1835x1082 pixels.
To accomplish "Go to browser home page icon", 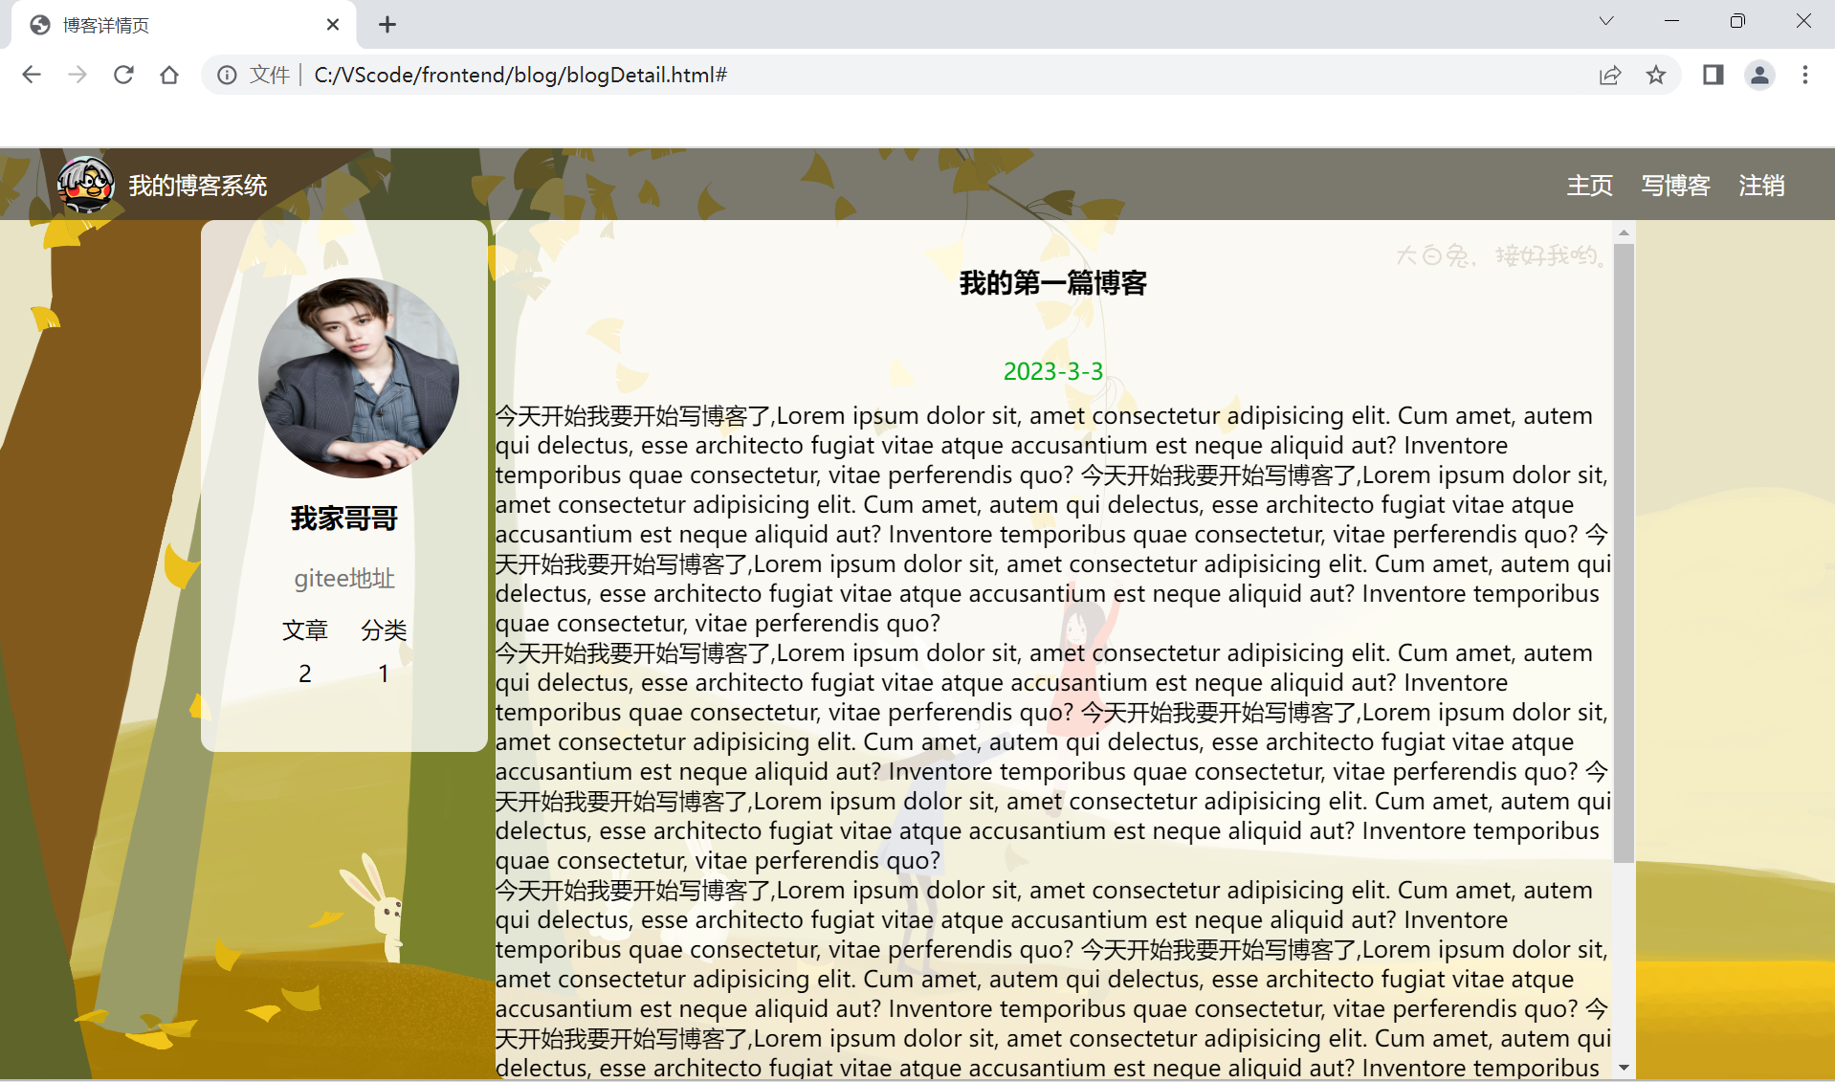I will 169,75.
